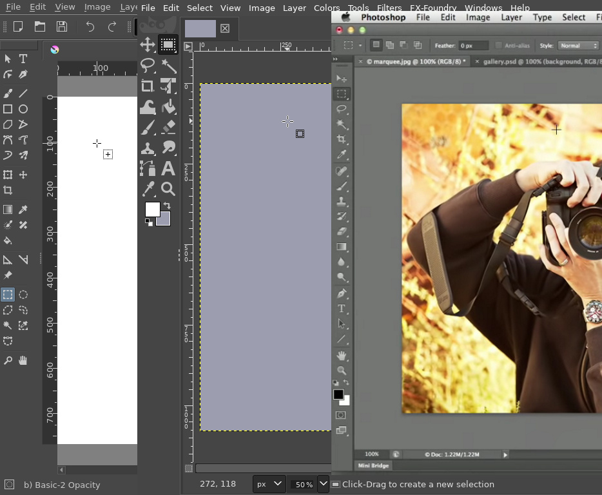Open the Style Normal dropdown

(578, 45)
